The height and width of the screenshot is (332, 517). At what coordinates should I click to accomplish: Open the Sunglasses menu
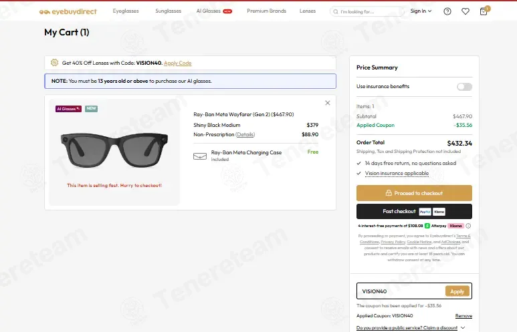click(x=168, y=11)
